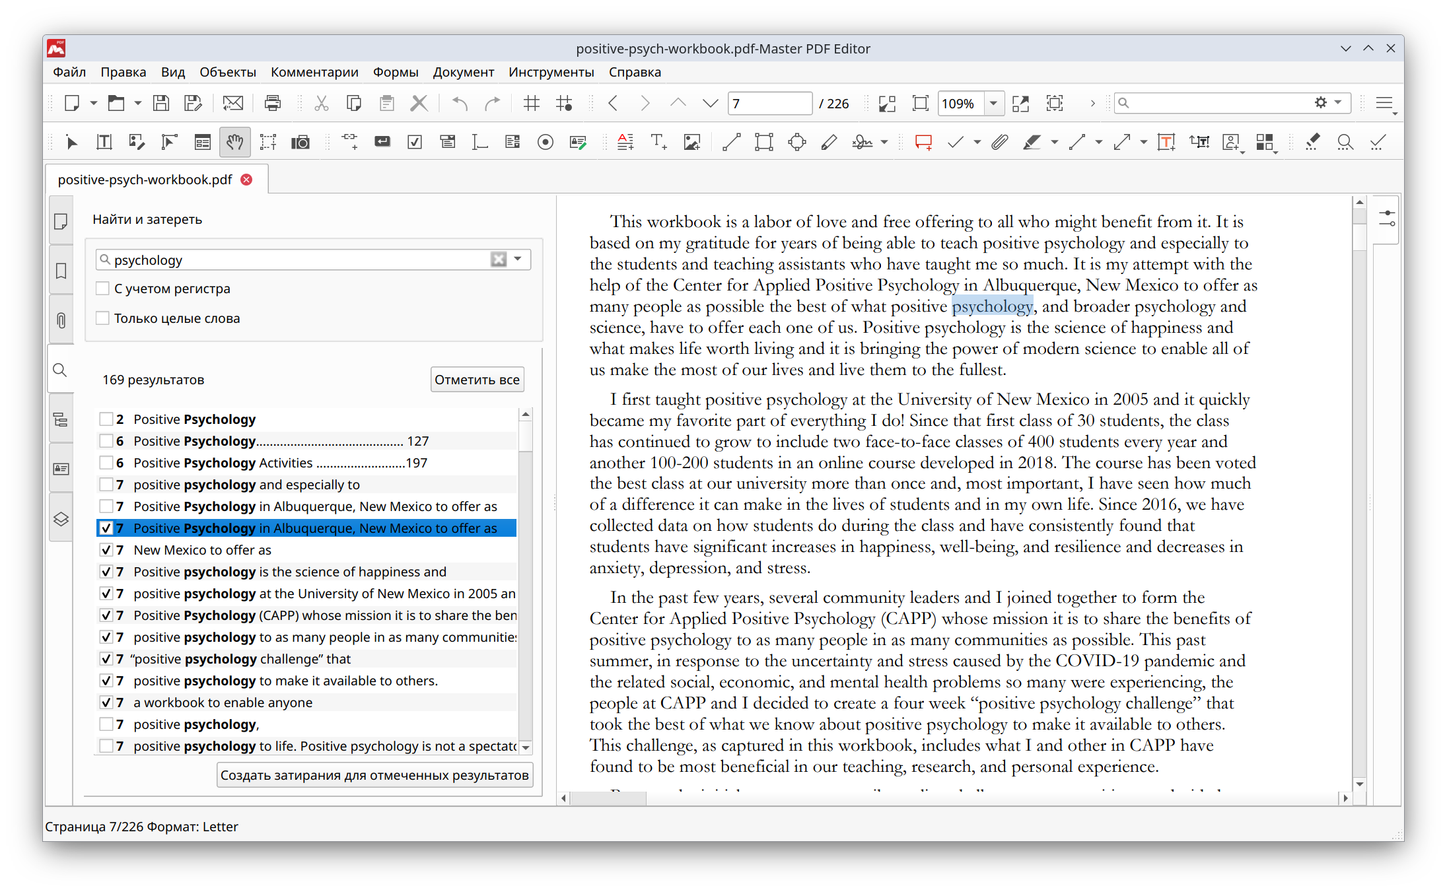Check result '2 Positive Psychology'
The image size is (1447, 892).
click(106, 419)
